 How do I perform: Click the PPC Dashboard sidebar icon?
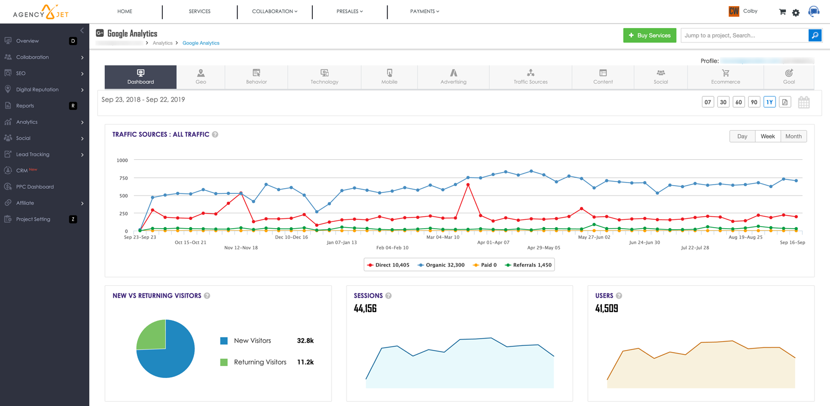8,187
